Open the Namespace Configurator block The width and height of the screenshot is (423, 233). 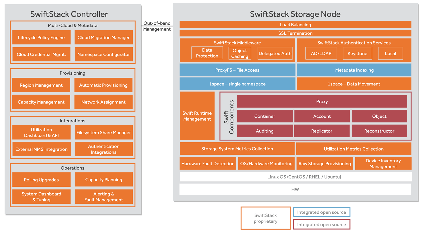point(104,54)
